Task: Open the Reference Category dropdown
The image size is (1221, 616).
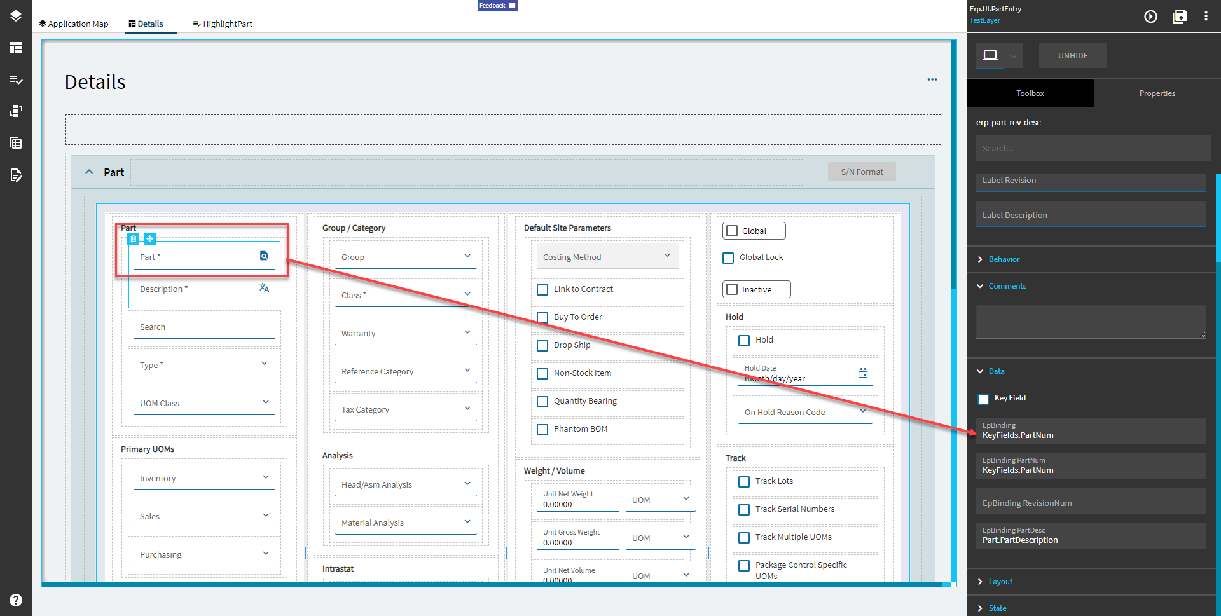Action: (x=406, y=371)
